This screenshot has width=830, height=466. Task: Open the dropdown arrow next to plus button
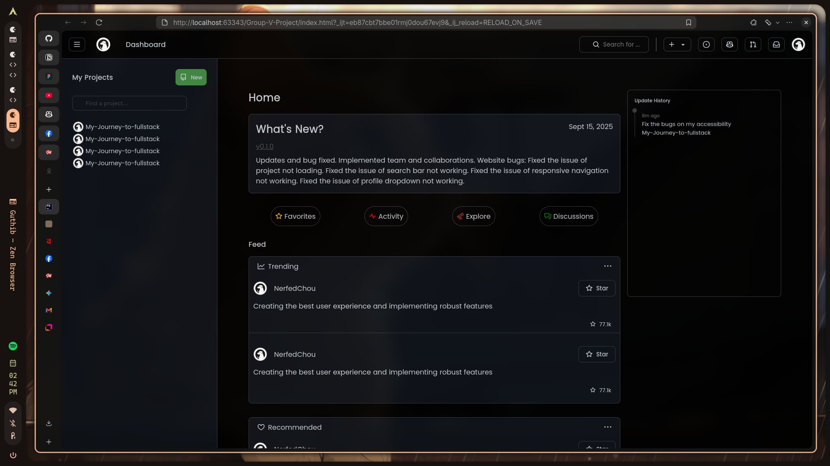click(x=683, y=44)
